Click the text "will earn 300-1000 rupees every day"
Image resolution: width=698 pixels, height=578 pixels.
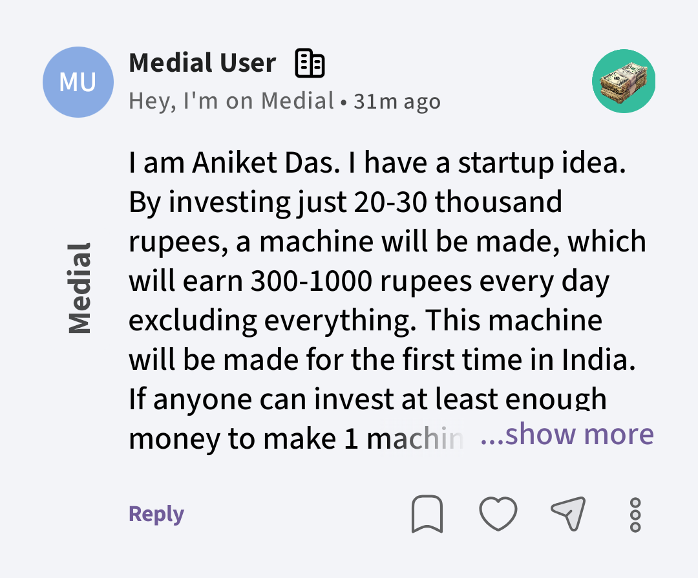pos(369,281)
